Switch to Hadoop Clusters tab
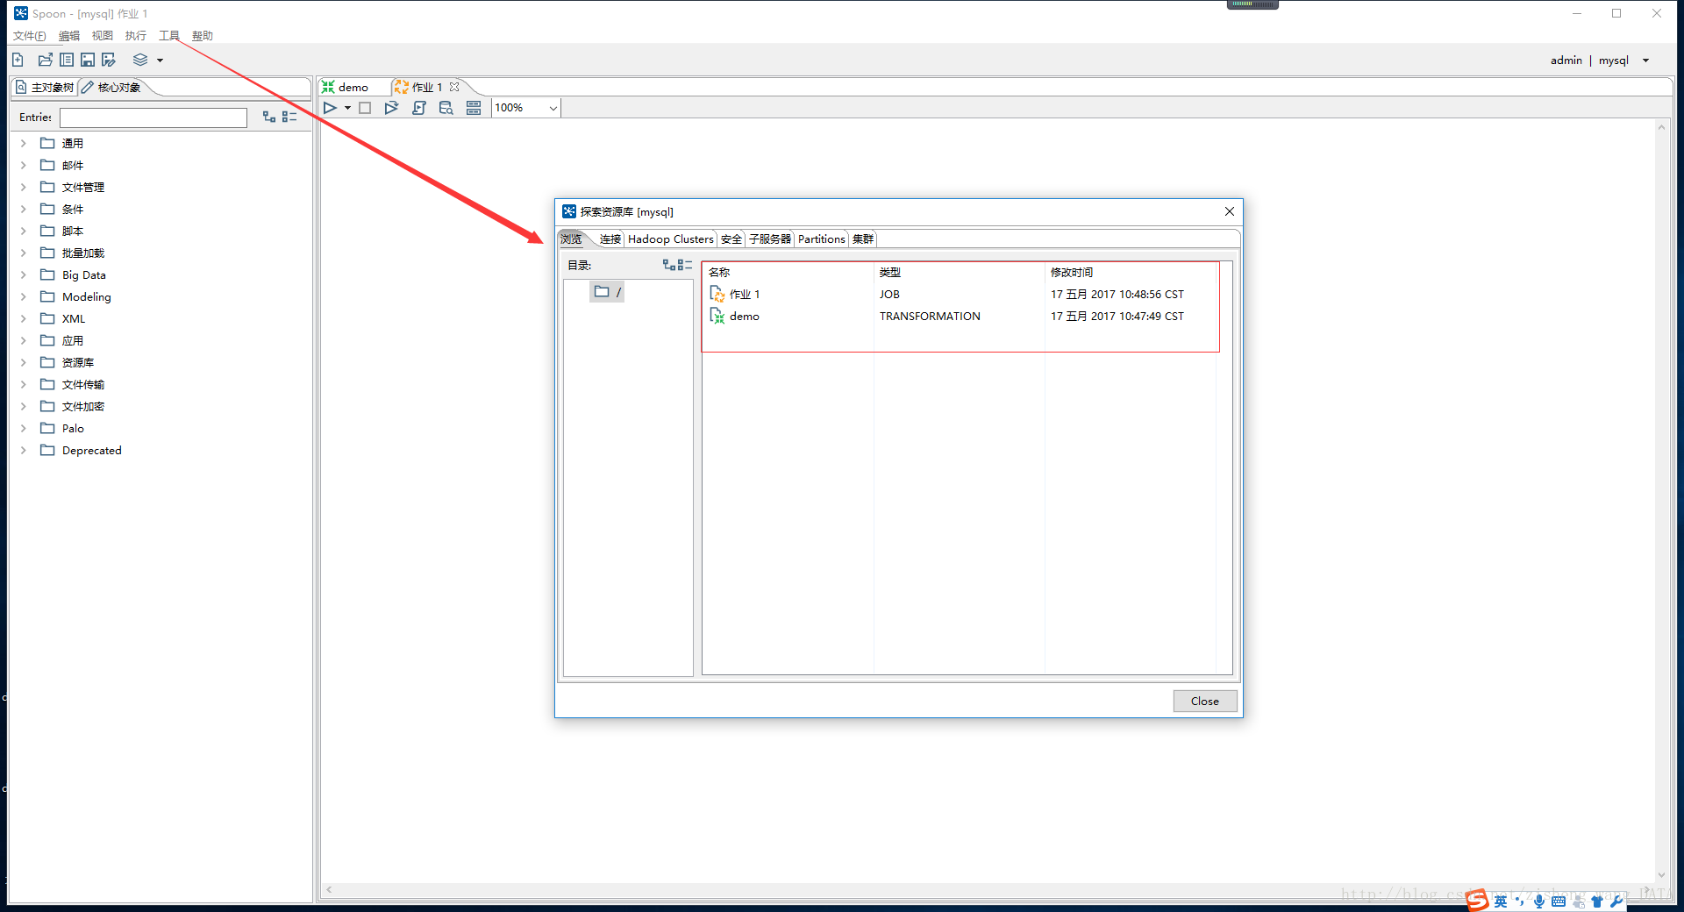 point(671,239)
